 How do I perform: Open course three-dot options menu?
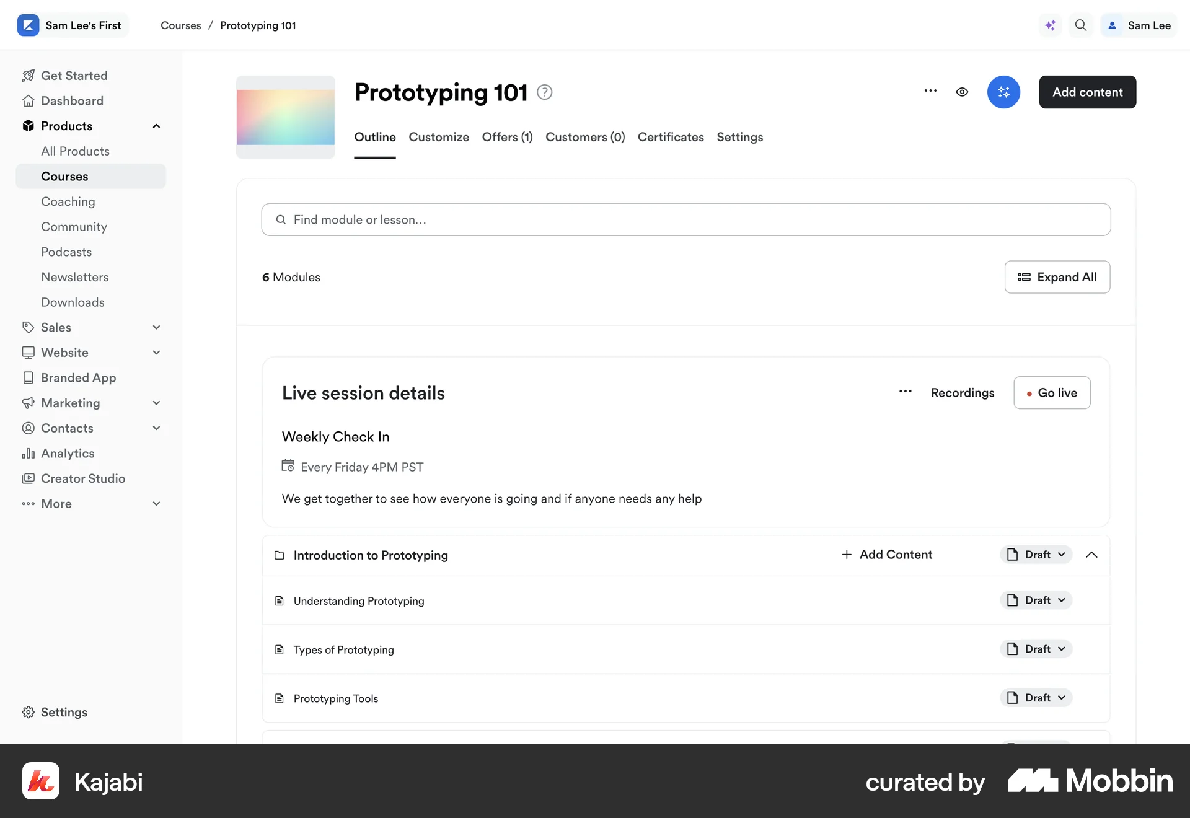930,91
